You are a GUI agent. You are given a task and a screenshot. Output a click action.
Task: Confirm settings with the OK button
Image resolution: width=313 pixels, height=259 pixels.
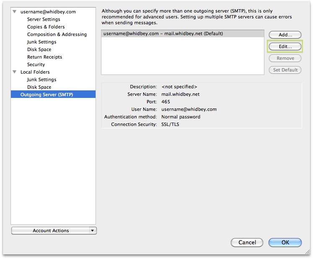pos(285,242)
